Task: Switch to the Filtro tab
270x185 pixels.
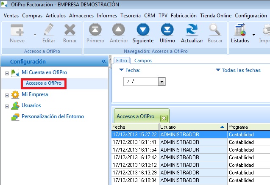Action: pyautogui.click(x=122, y=61)
